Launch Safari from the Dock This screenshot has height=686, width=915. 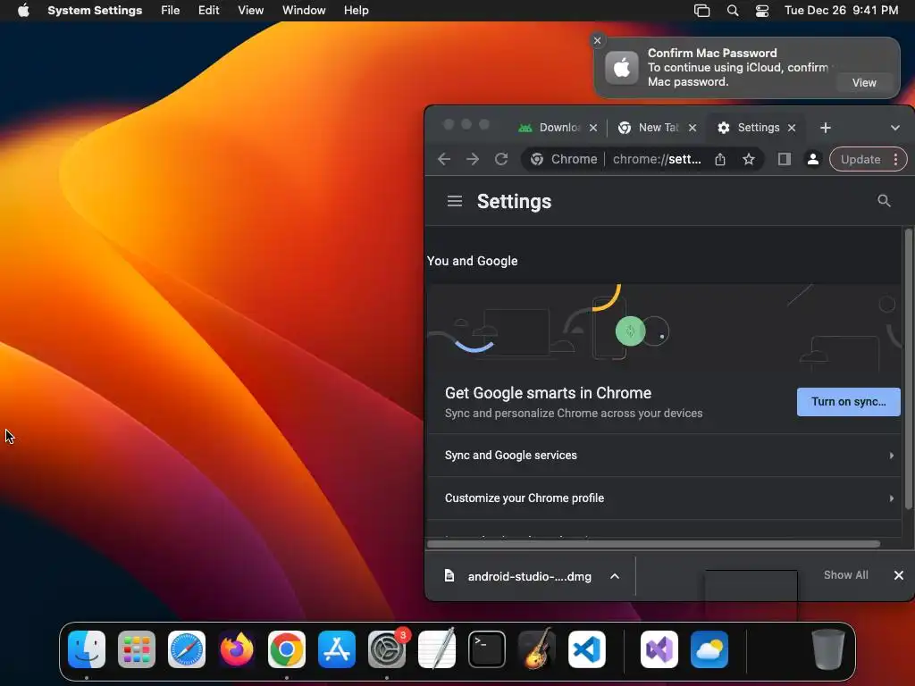(187, 649)
